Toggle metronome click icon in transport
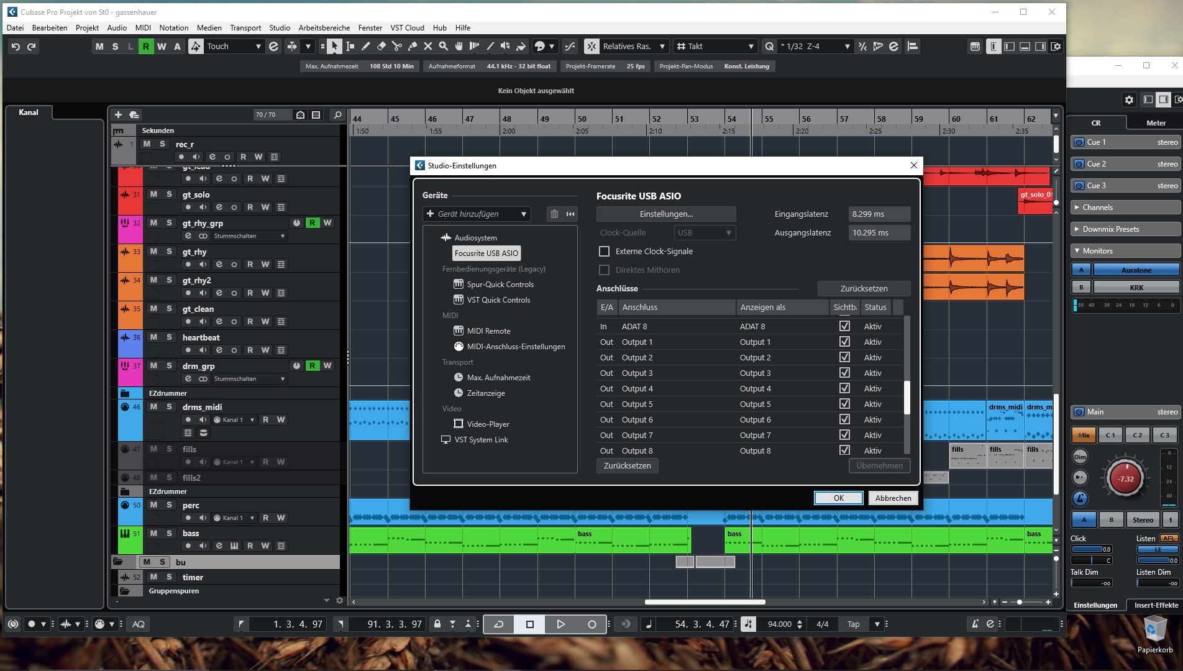Viewport: 1183px width, 671px height. tap(975, 624)
